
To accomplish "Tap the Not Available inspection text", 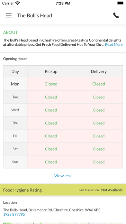I will [112, 190].
